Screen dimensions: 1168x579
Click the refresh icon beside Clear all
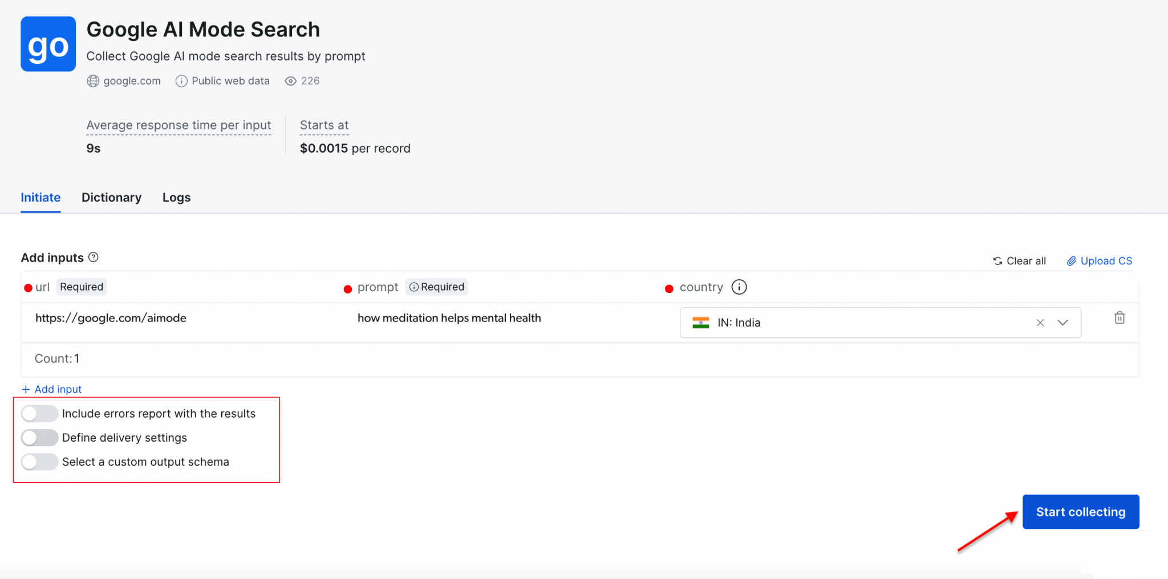997,260
